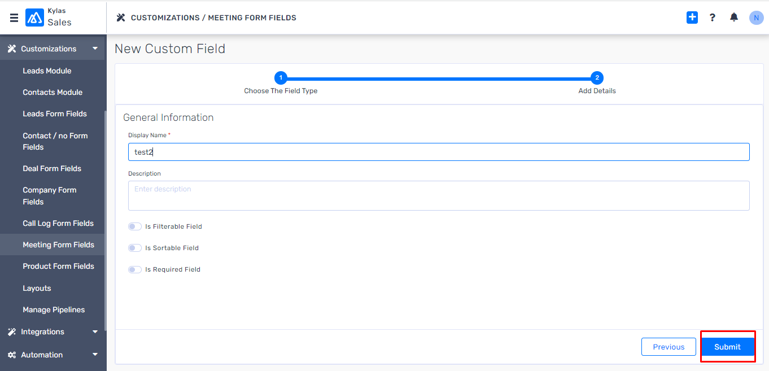Click the sidebar scrollbar
769x371 pixels.
click(106, 220)
